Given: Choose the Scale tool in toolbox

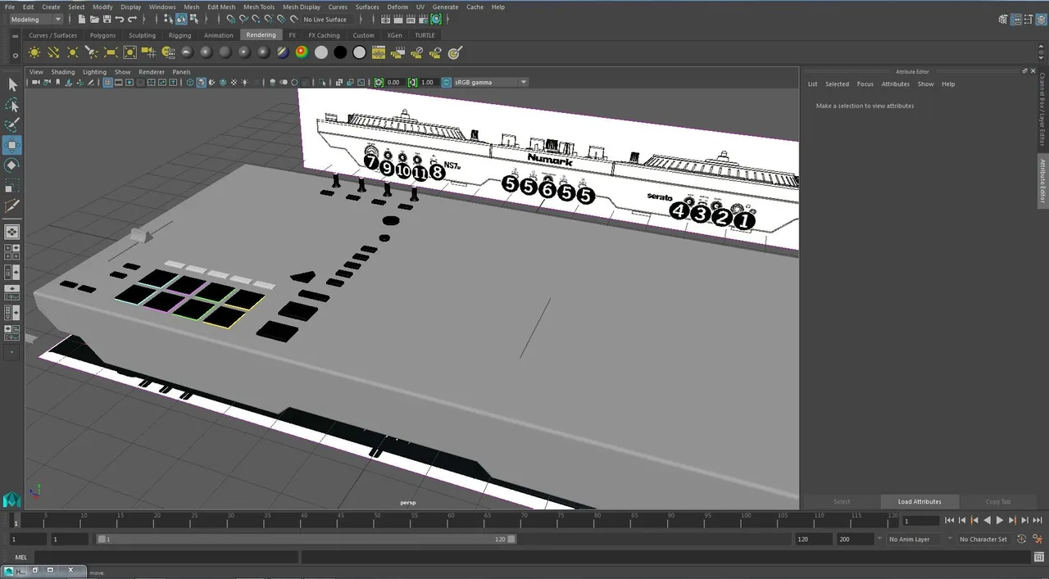Looking at the screenshot, I should point(12,186).
